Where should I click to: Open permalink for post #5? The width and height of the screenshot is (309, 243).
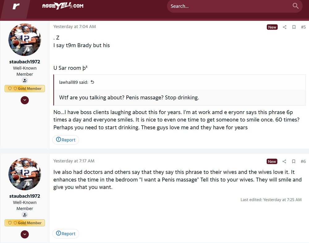tap(303, 27)
